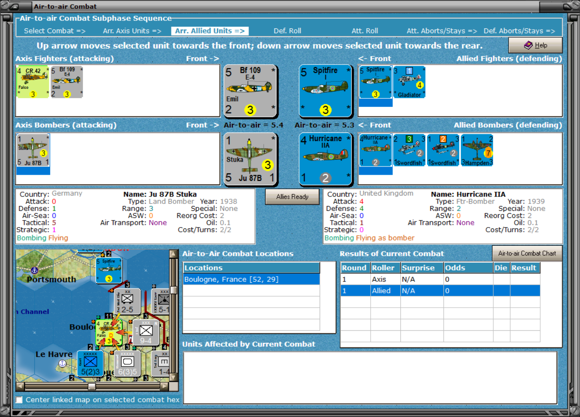
Task: Click the Locations column header
Action: point(251,268)
